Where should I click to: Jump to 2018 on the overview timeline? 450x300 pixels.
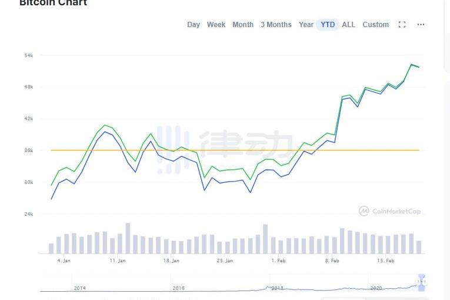(x=278, y=288)
